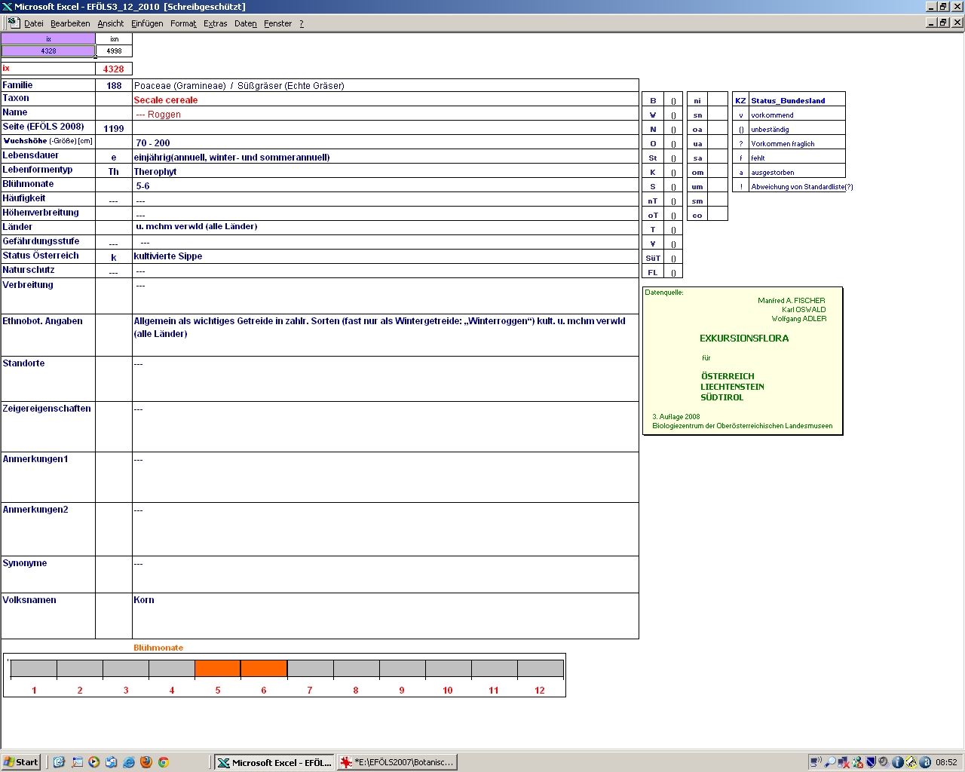Click the Windows Start button
Viewport: 965px width, 772px height.
tap(21, 762)
